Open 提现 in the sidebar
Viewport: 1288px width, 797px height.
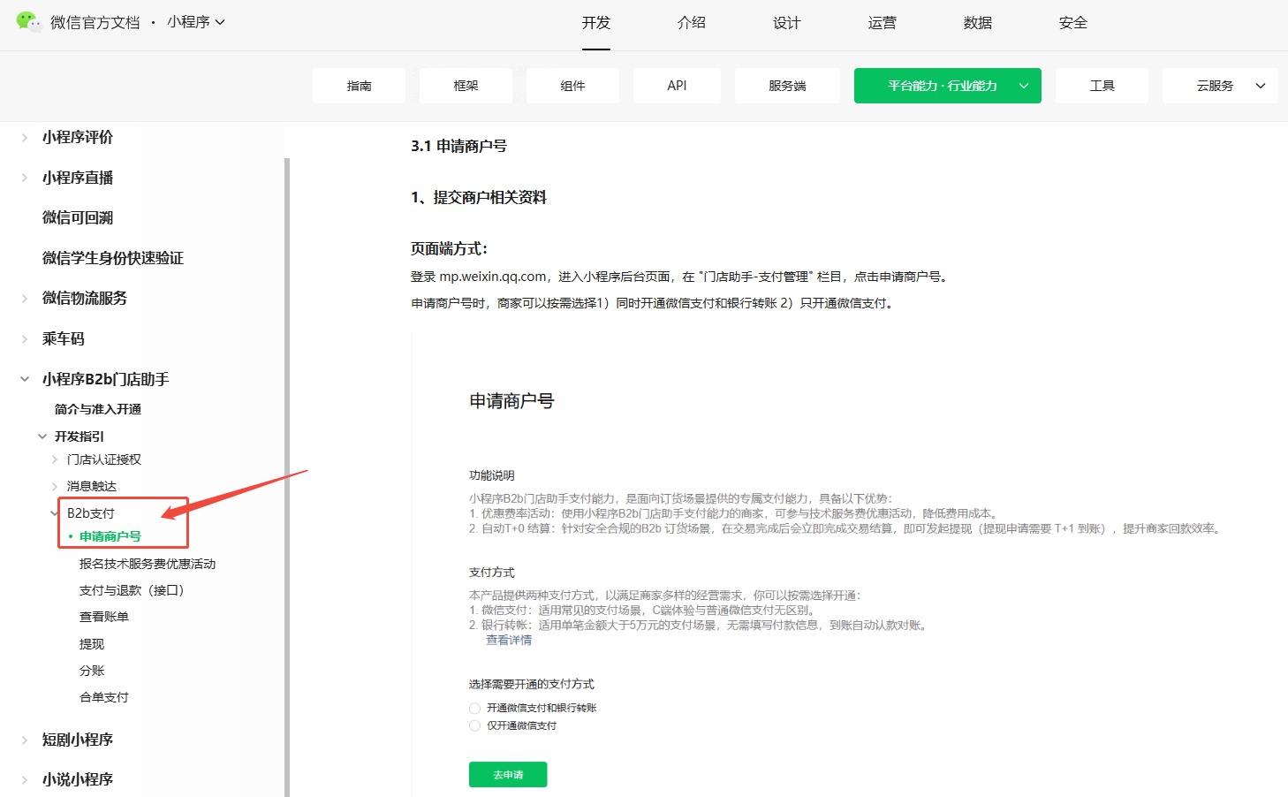(x=92, y=644)
